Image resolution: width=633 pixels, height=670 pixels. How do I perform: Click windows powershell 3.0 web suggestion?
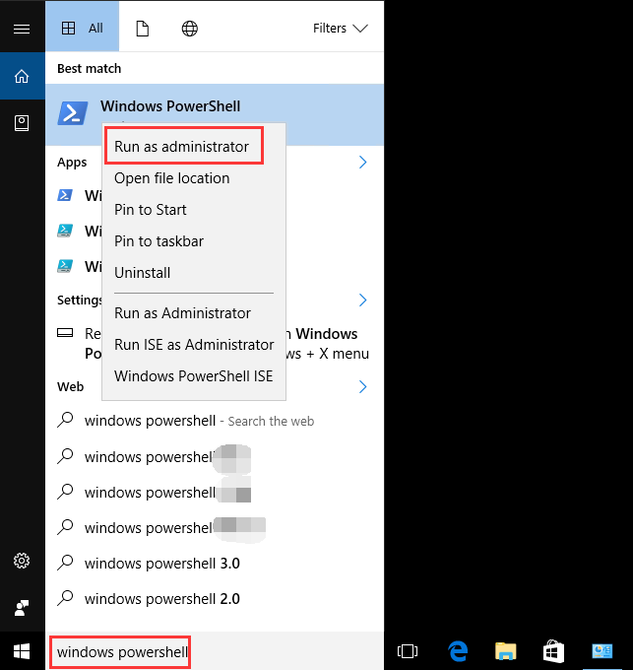162,564
